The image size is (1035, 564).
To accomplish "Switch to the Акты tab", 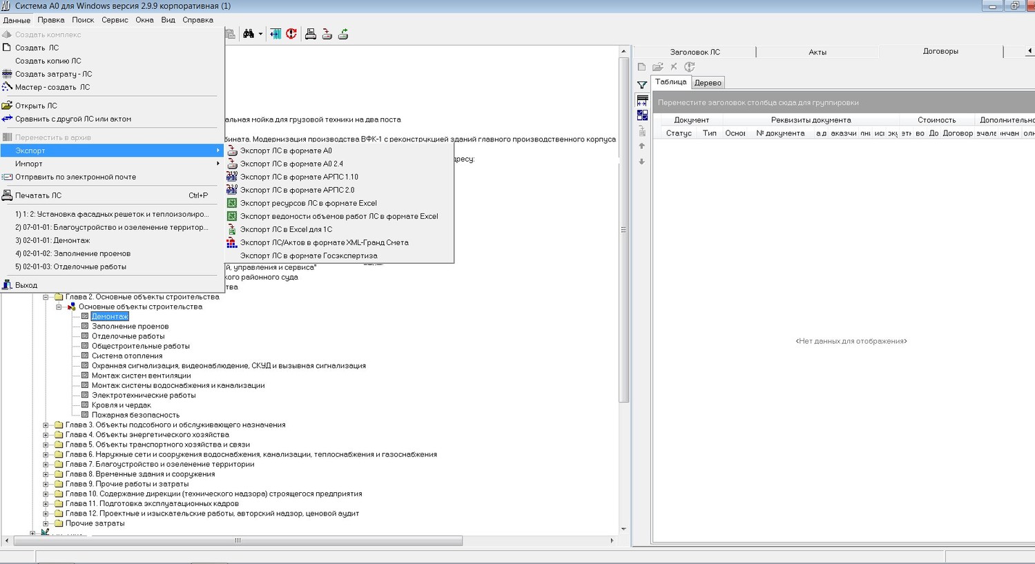I will (817, 52).
